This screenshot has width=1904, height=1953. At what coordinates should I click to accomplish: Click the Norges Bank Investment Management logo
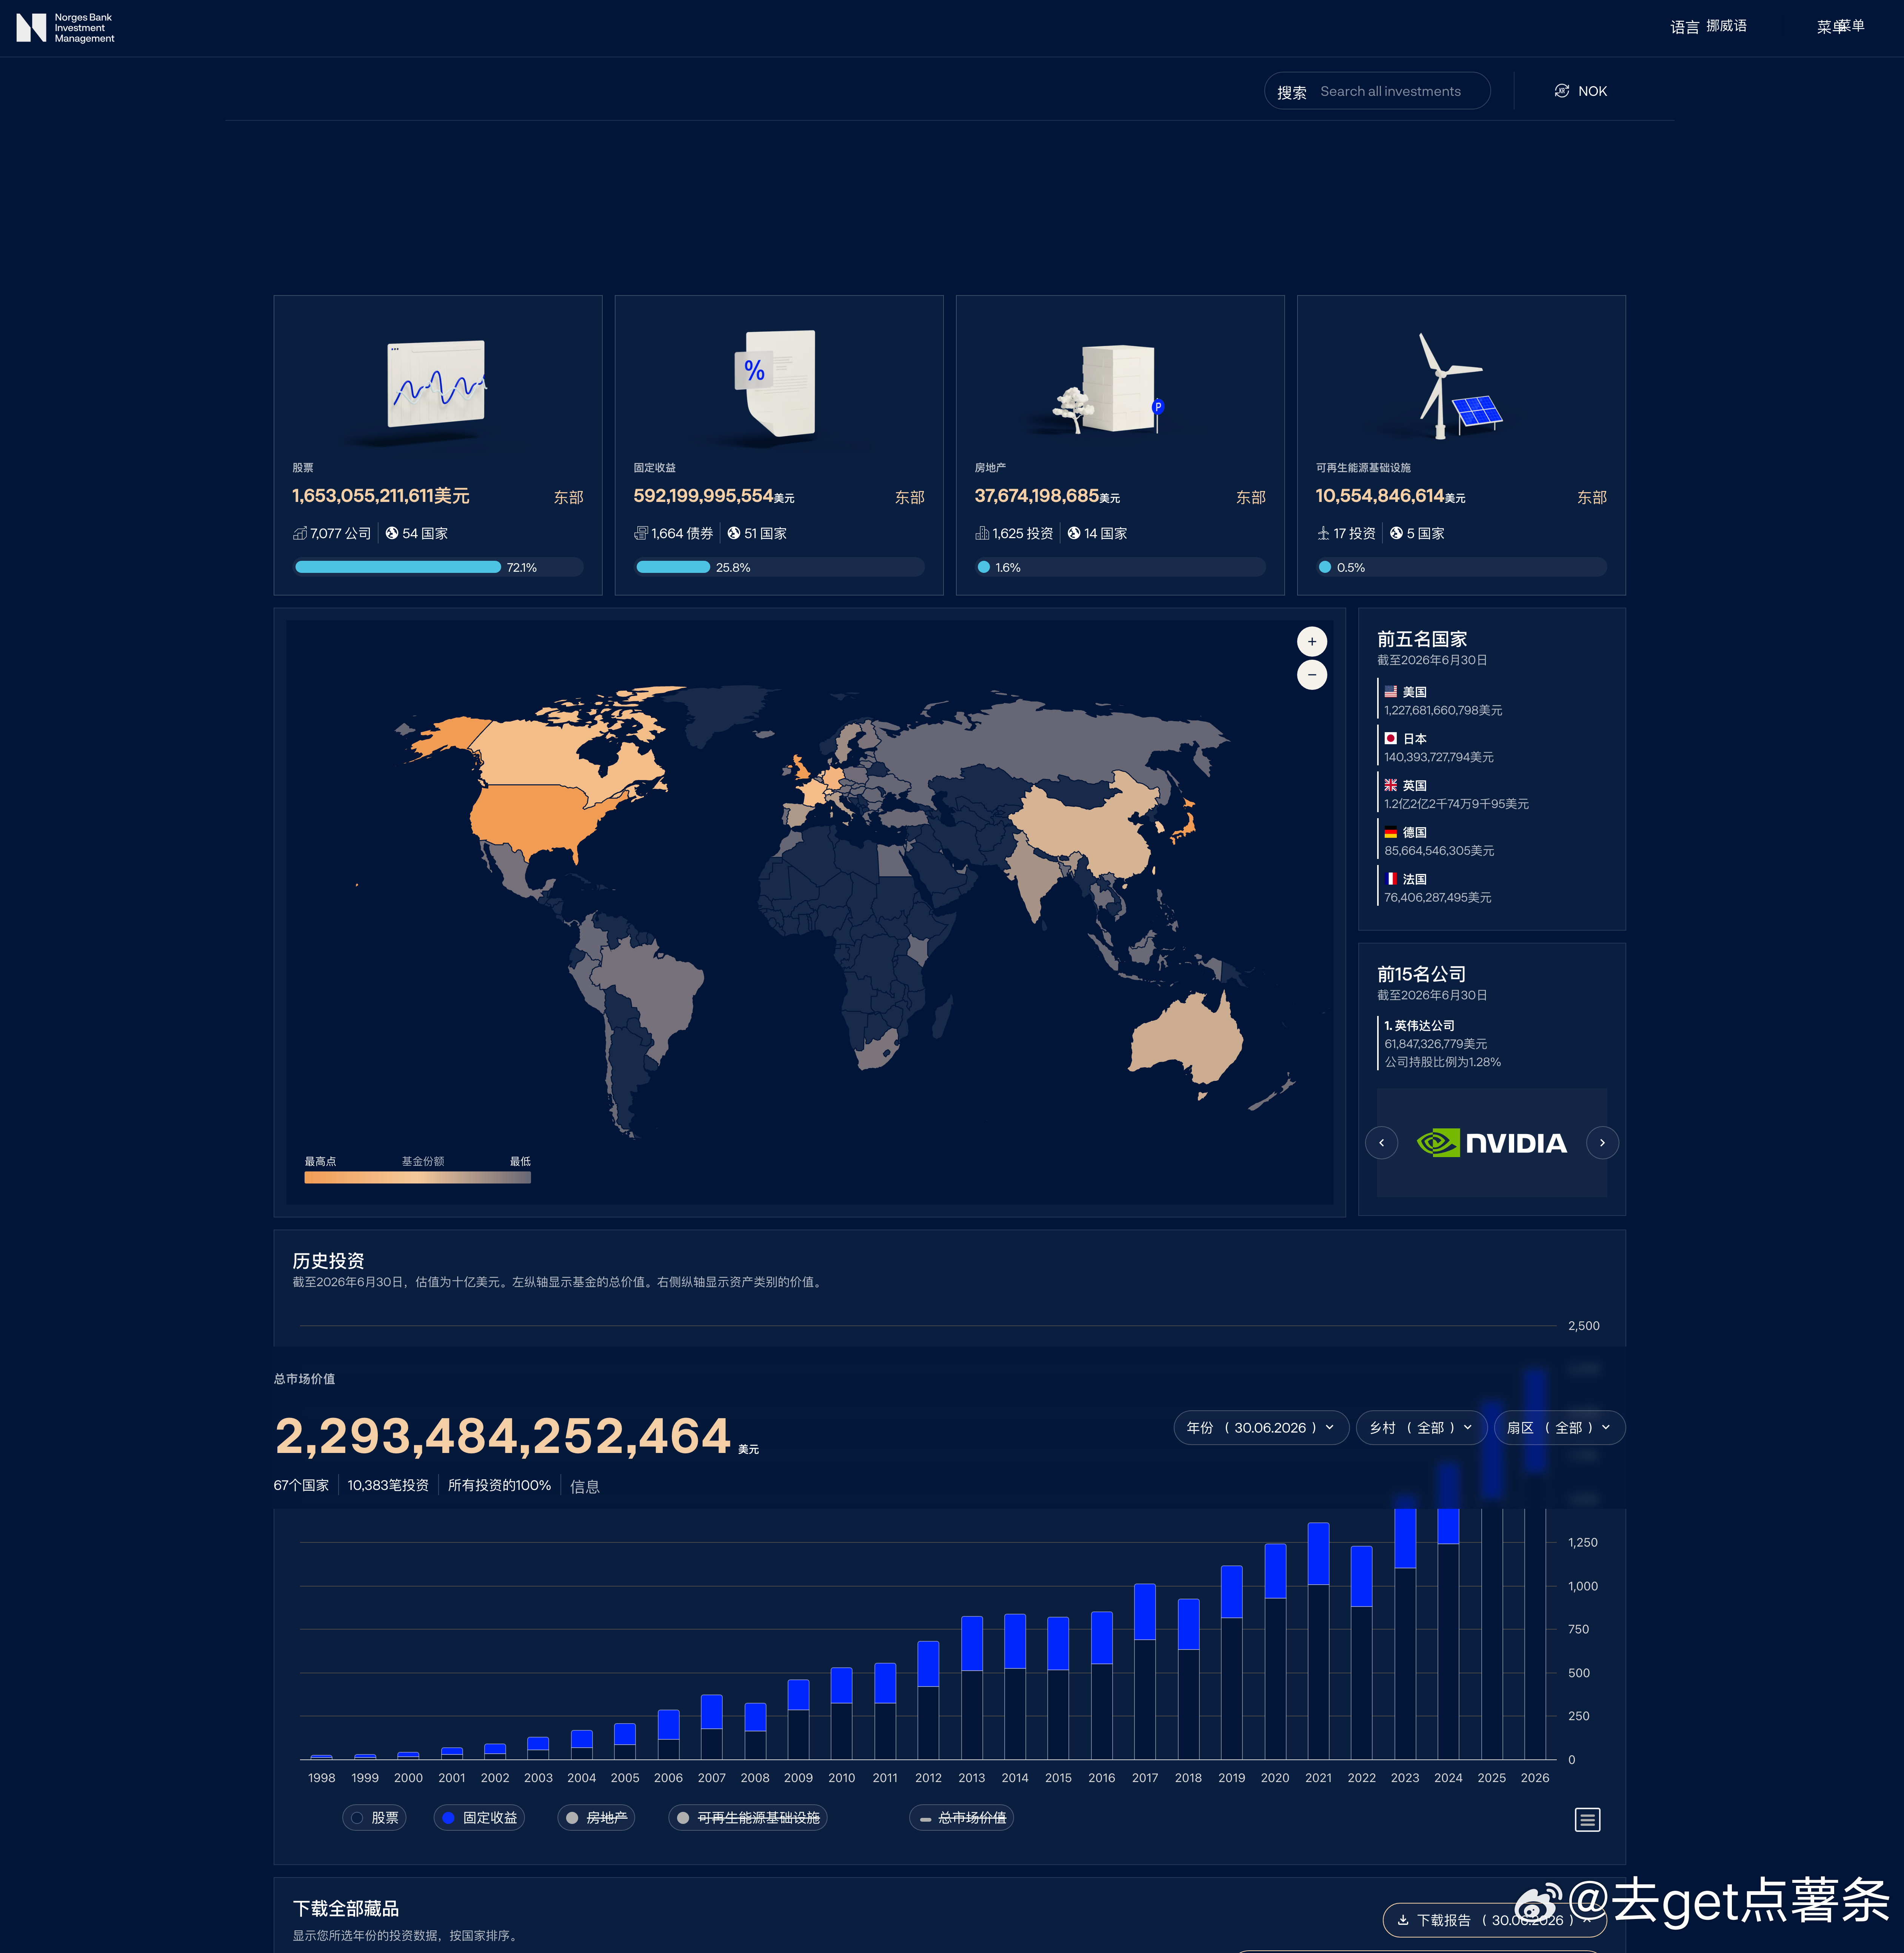tap(65, 28)
